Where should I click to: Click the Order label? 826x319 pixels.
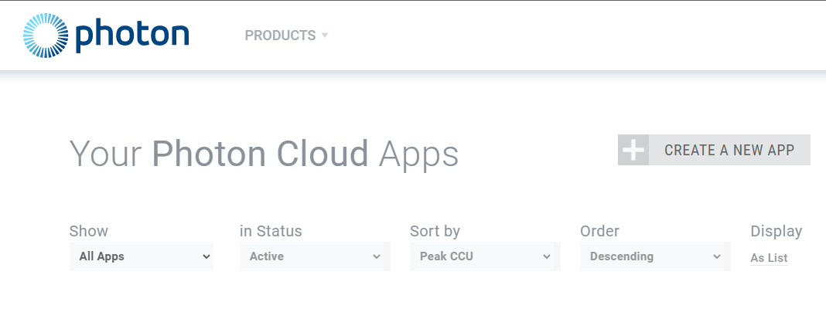coord(599,231)
